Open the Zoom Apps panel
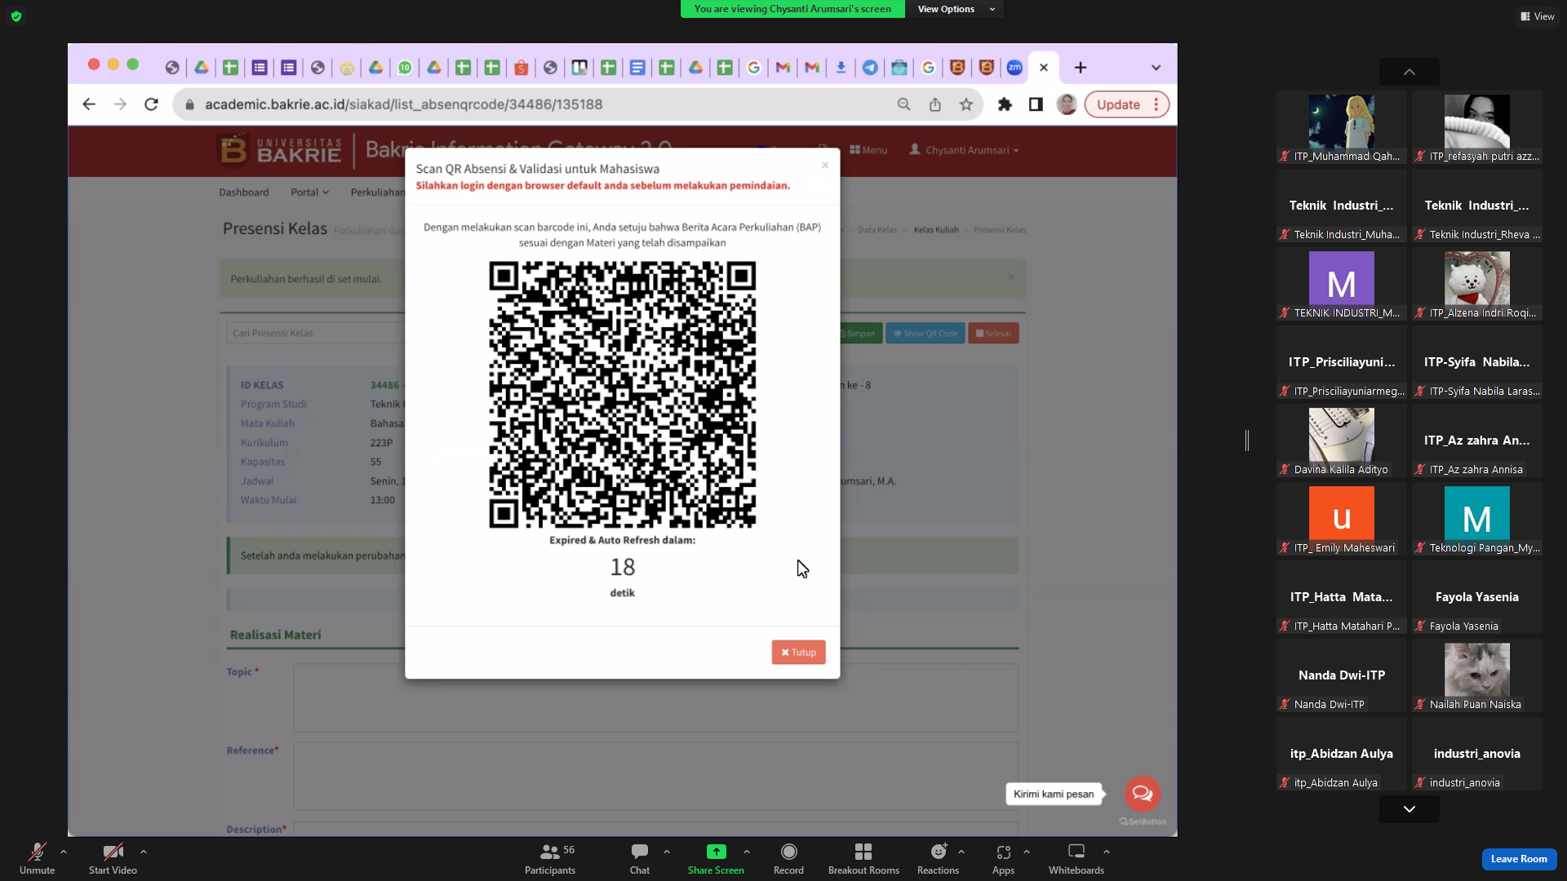 tap(1003, 858)
